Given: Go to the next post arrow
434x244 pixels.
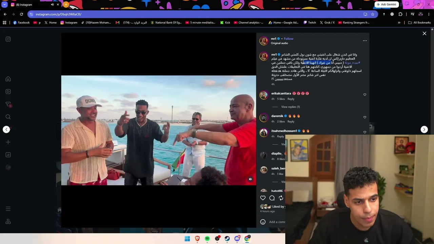Looking at the screenshot, I should click(x=424, y=129).
